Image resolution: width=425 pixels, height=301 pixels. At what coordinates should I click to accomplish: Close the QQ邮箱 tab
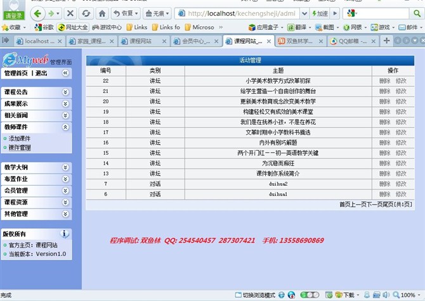pyautogui.click(x=374, y=41)
